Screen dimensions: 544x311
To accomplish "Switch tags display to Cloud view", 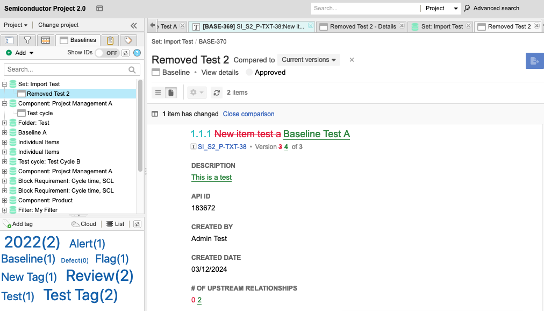I will [84, 224].
